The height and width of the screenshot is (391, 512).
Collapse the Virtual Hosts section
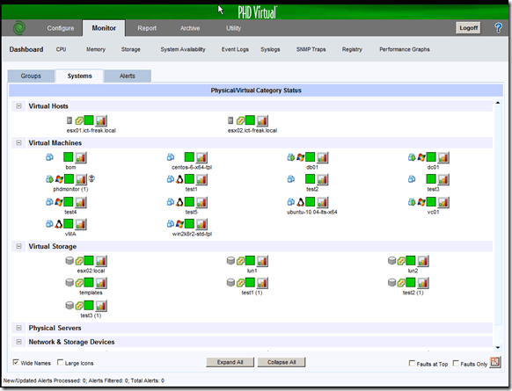(19, 106)
